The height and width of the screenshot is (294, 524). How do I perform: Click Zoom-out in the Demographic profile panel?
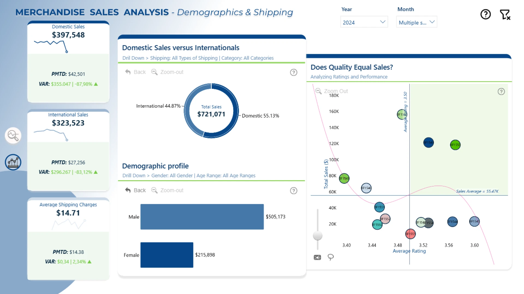167,190
